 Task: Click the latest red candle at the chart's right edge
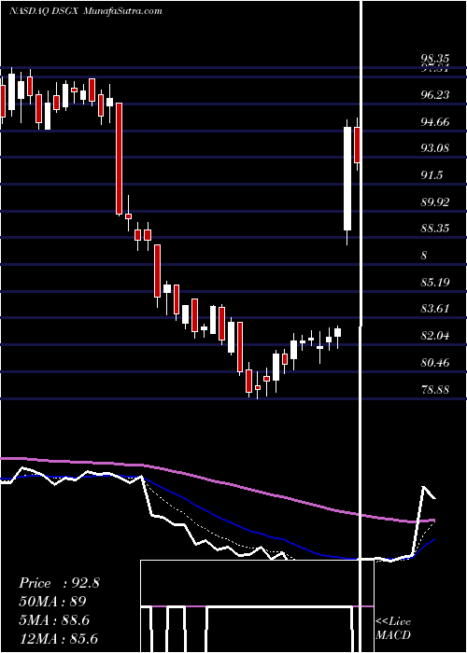(357, 145)
